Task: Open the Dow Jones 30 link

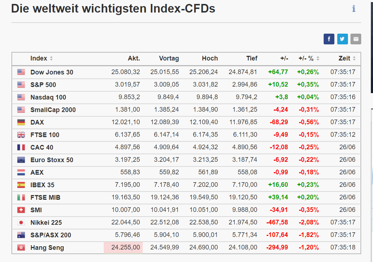Action: (52, 72)
